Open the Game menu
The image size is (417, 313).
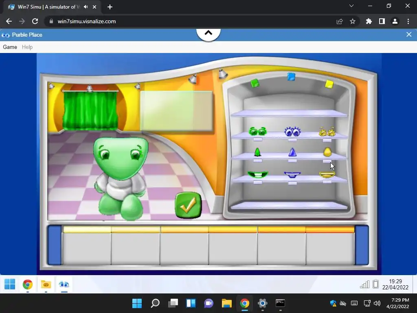pos(10,47)
